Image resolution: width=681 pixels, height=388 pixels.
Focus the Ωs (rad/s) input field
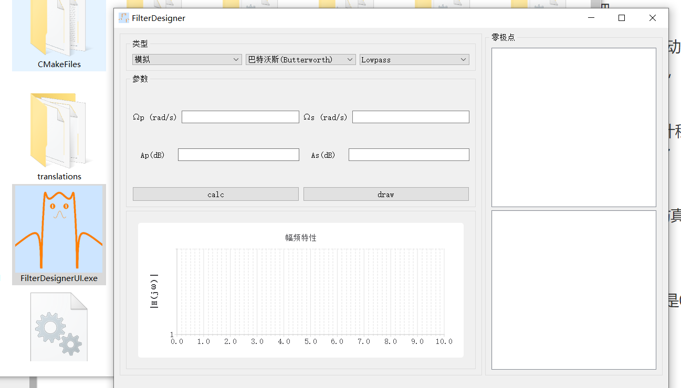[x=411, y=117]
